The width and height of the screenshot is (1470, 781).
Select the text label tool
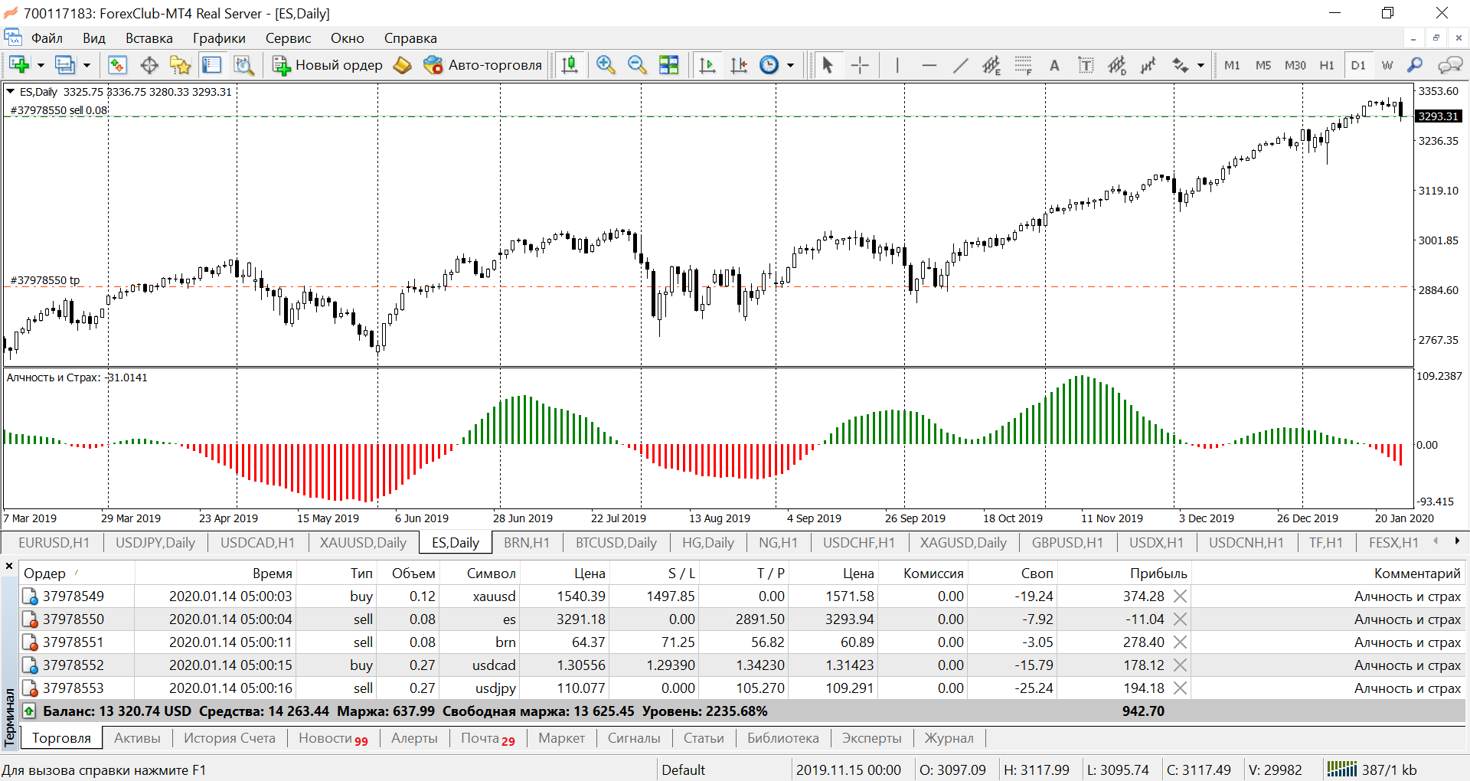pos(1086,65)
